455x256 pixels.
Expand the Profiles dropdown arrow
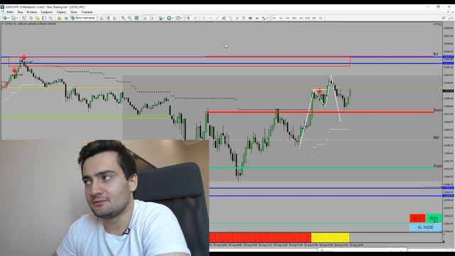(17, 18)
